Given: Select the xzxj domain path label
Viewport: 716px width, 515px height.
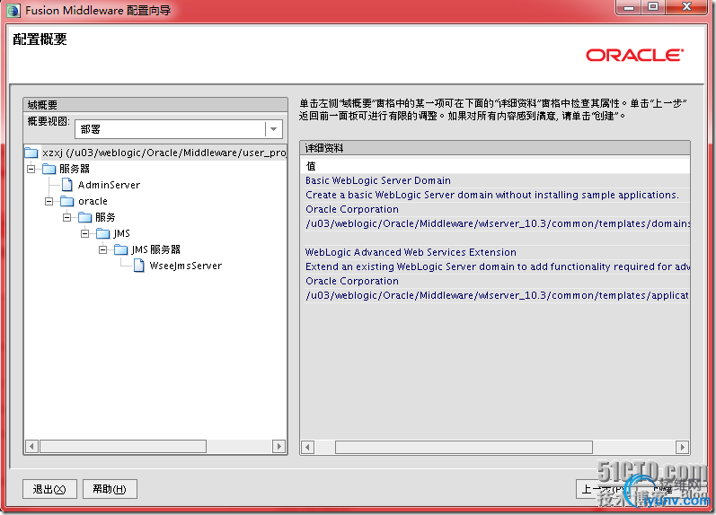Looking at the screenshot, I should click(164, 153).
